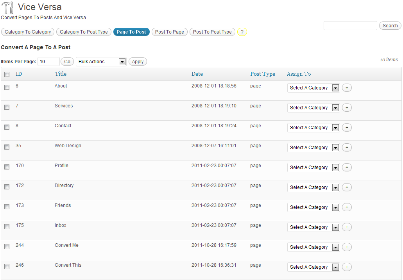Click the plus button in the About row
The image size is (403, 280).
pyautogui.click(x=347, y=88)
